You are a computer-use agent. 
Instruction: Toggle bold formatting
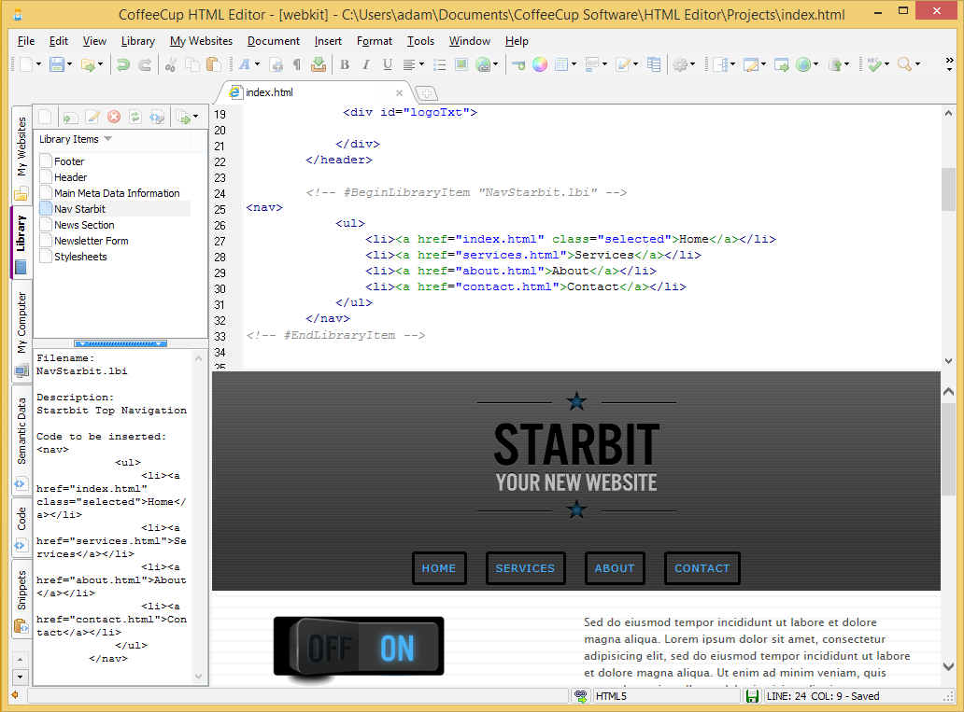pyautogui.click(x=346, y=64)
